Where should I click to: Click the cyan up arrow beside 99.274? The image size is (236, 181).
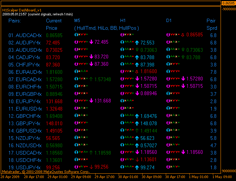click(137, 167)
